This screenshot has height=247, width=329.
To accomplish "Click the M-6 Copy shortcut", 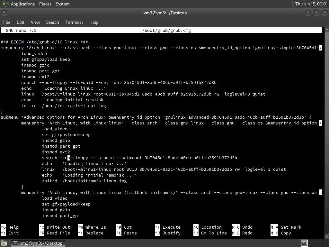I will (x=281, y=233).
